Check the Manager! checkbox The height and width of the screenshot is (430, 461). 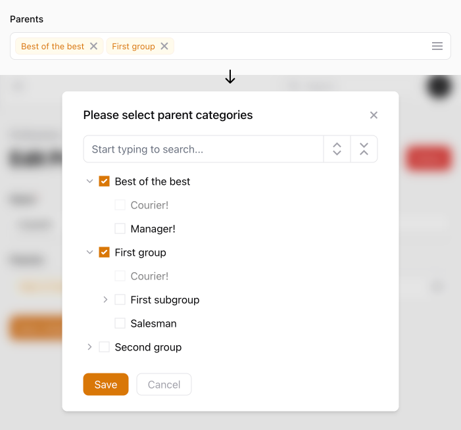pyautogui.click(x=120, y=229)
